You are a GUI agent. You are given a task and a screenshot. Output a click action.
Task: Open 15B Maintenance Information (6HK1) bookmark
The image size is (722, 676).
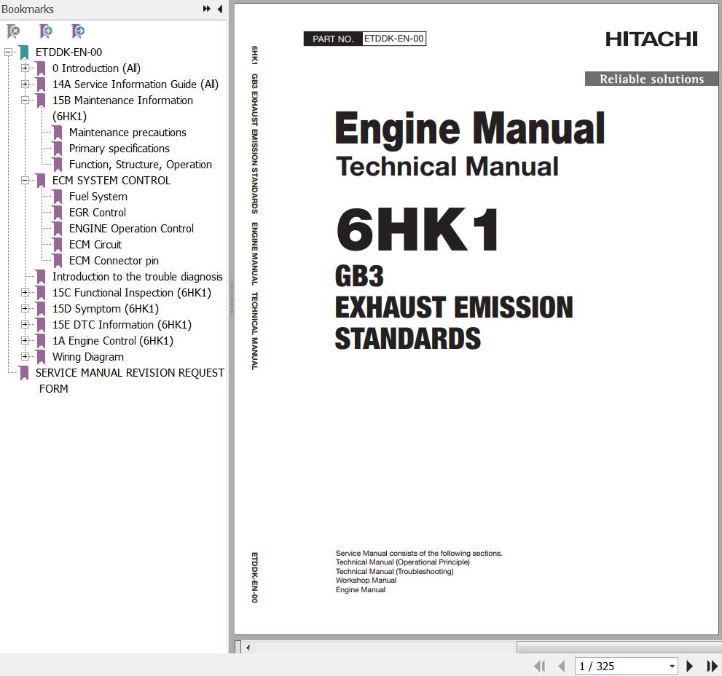click(122, 109)
